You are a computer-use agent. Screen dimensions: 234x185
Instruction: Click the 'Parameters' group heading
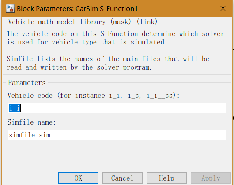coord(27,83)
